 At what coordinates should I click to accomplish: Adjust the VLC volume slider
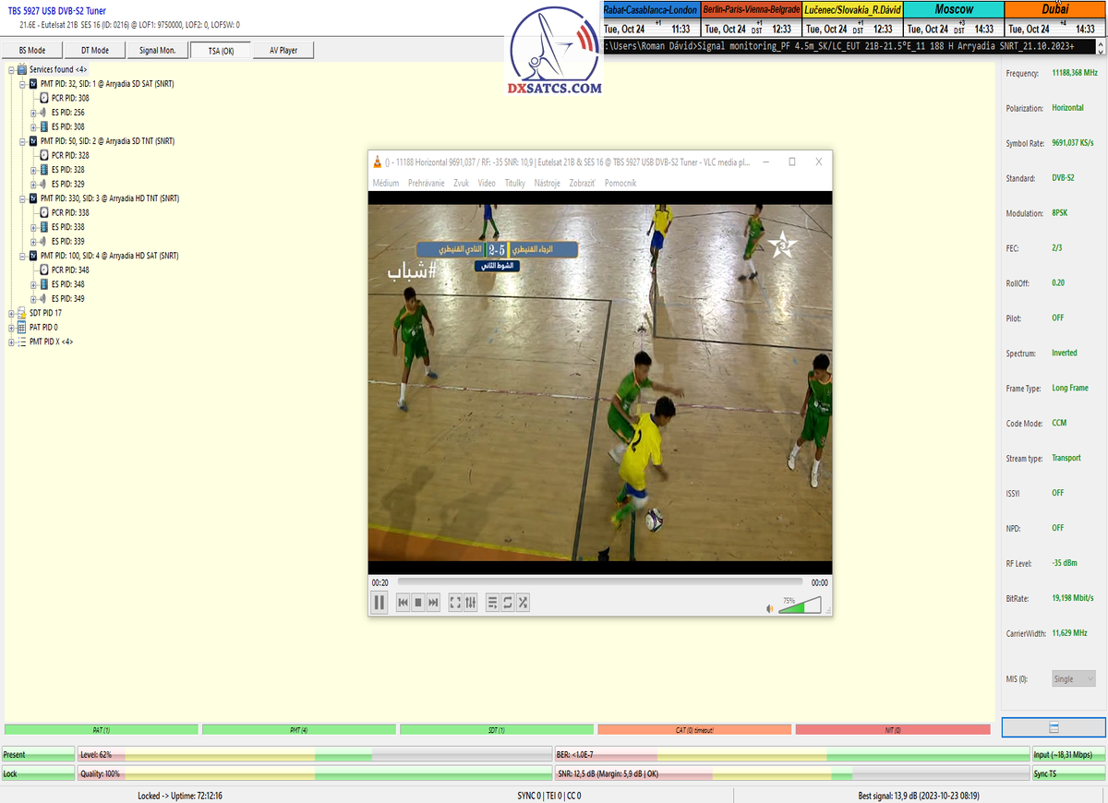[x=799, y=606]
